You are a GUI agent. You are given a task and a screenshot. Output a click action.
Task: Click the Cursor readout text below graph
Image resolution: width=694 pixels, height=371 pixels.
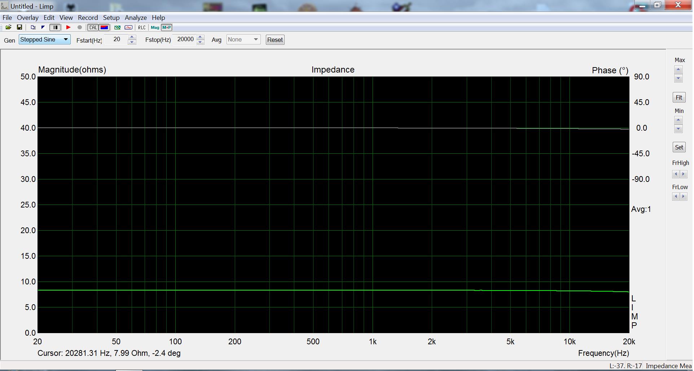[x=109, y=353]
